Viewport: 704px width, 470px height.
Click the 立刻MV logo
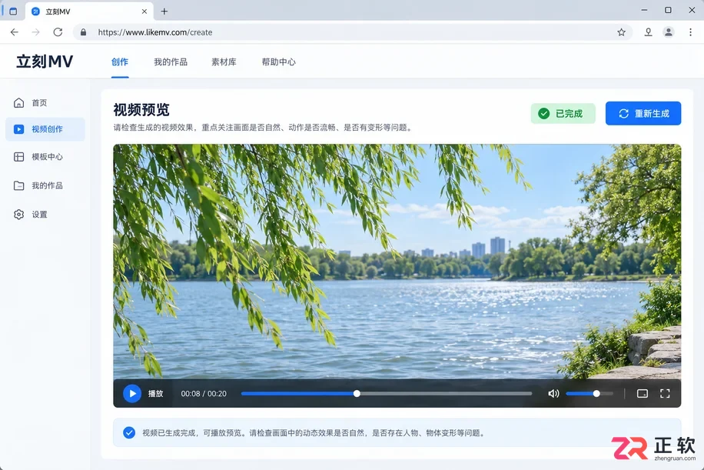coord(45,62)
